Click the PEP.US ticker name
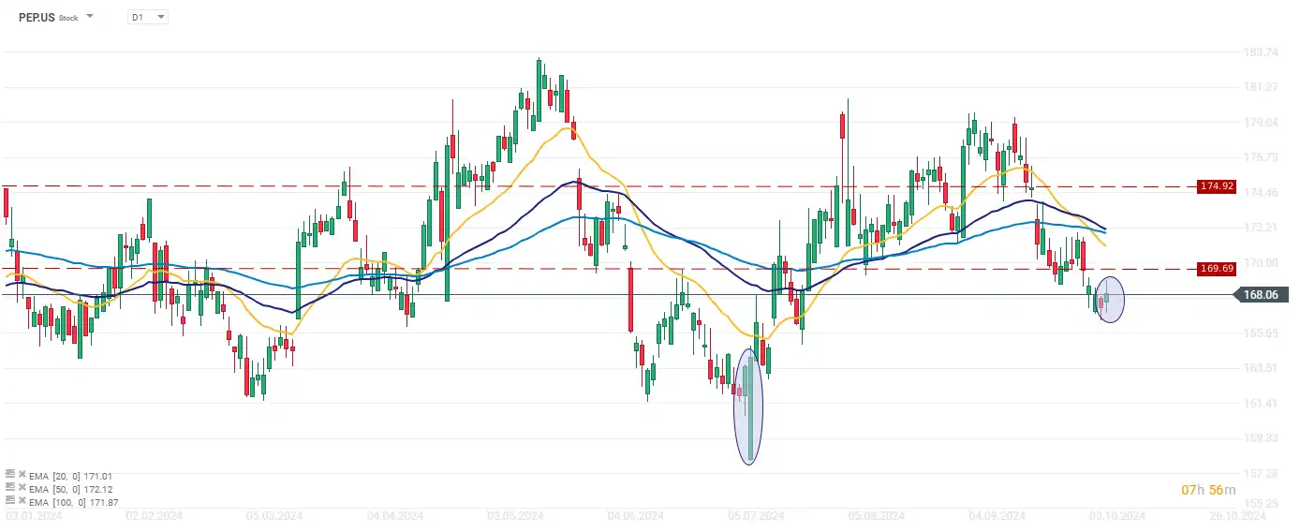Screen dimensions: 1300x532 36,17
